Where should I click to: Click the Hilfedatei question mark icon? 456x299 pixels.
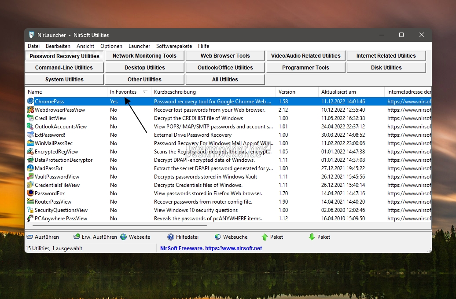[x=171, y=237]
